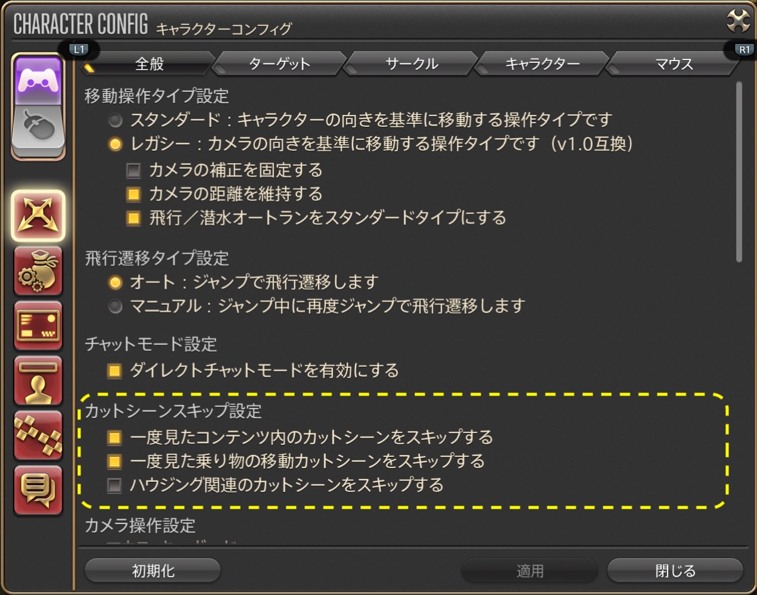Open the name display settings icon
Viewport: 757px width, 595px height.
38,381
